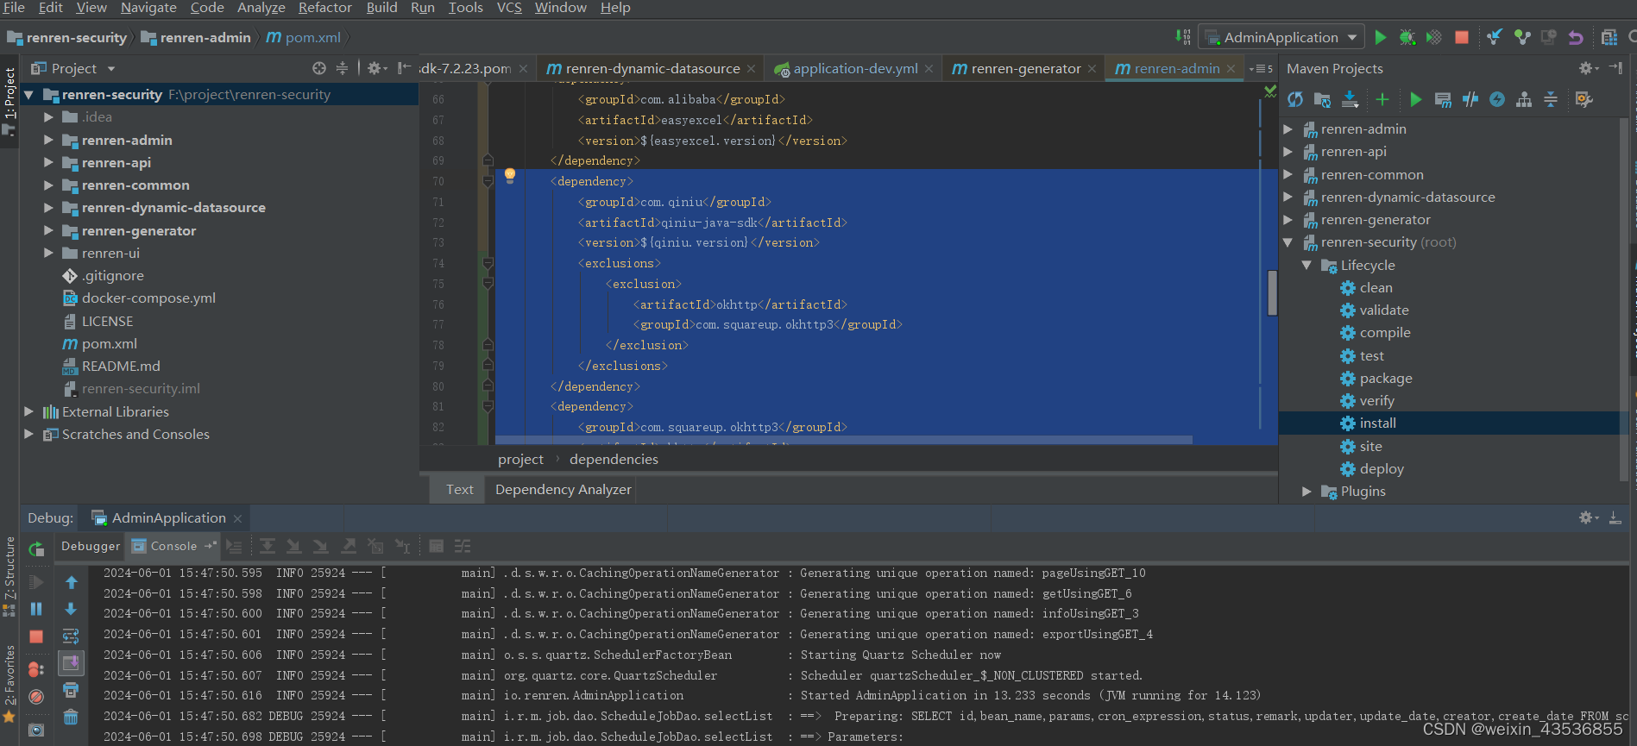The image size is (1637, 746).
Task: Select the install lifecycle goal
Action: coord(1377,423)
